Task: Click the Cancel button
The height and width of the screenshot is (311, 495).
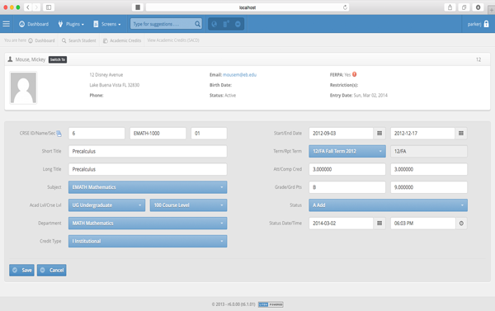Action: pos(52,271)
